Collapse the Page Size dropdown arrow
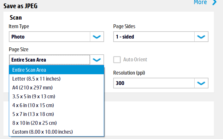This screenshot has width=223, height=139. (x=97, y=60)
